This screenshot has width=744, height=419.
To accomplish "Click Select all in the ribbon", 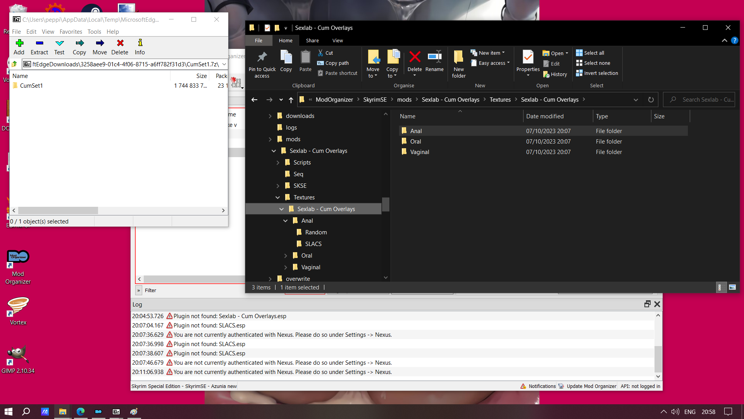I will 590,53.
